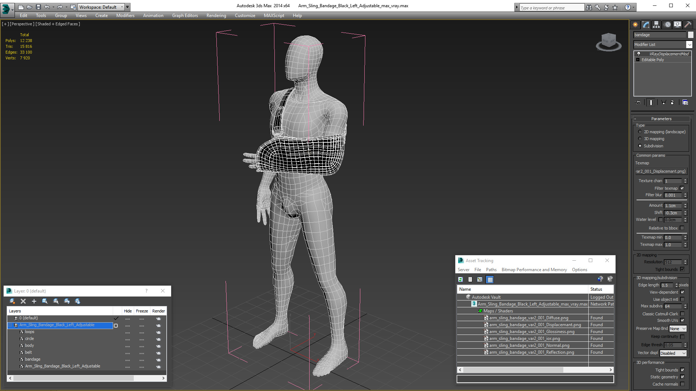
Task: Expand the Editable Poly plus sign
Action: 638,60
